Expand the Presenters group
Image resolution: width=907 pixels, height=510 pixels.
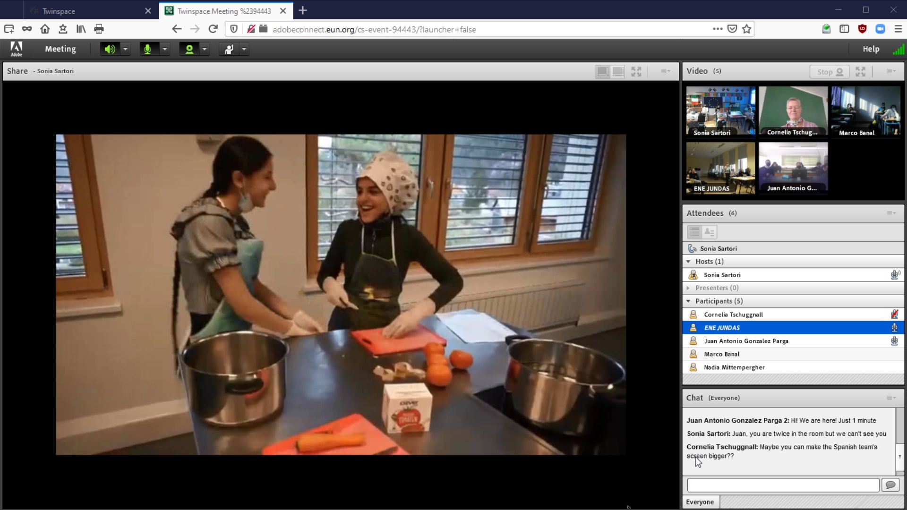pos(688,288)
